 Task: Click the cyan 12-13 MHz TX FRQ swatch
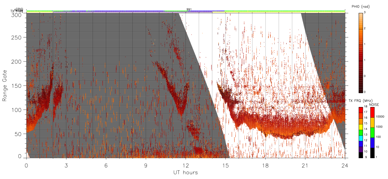pyautogui.click(x=361, y=138)
